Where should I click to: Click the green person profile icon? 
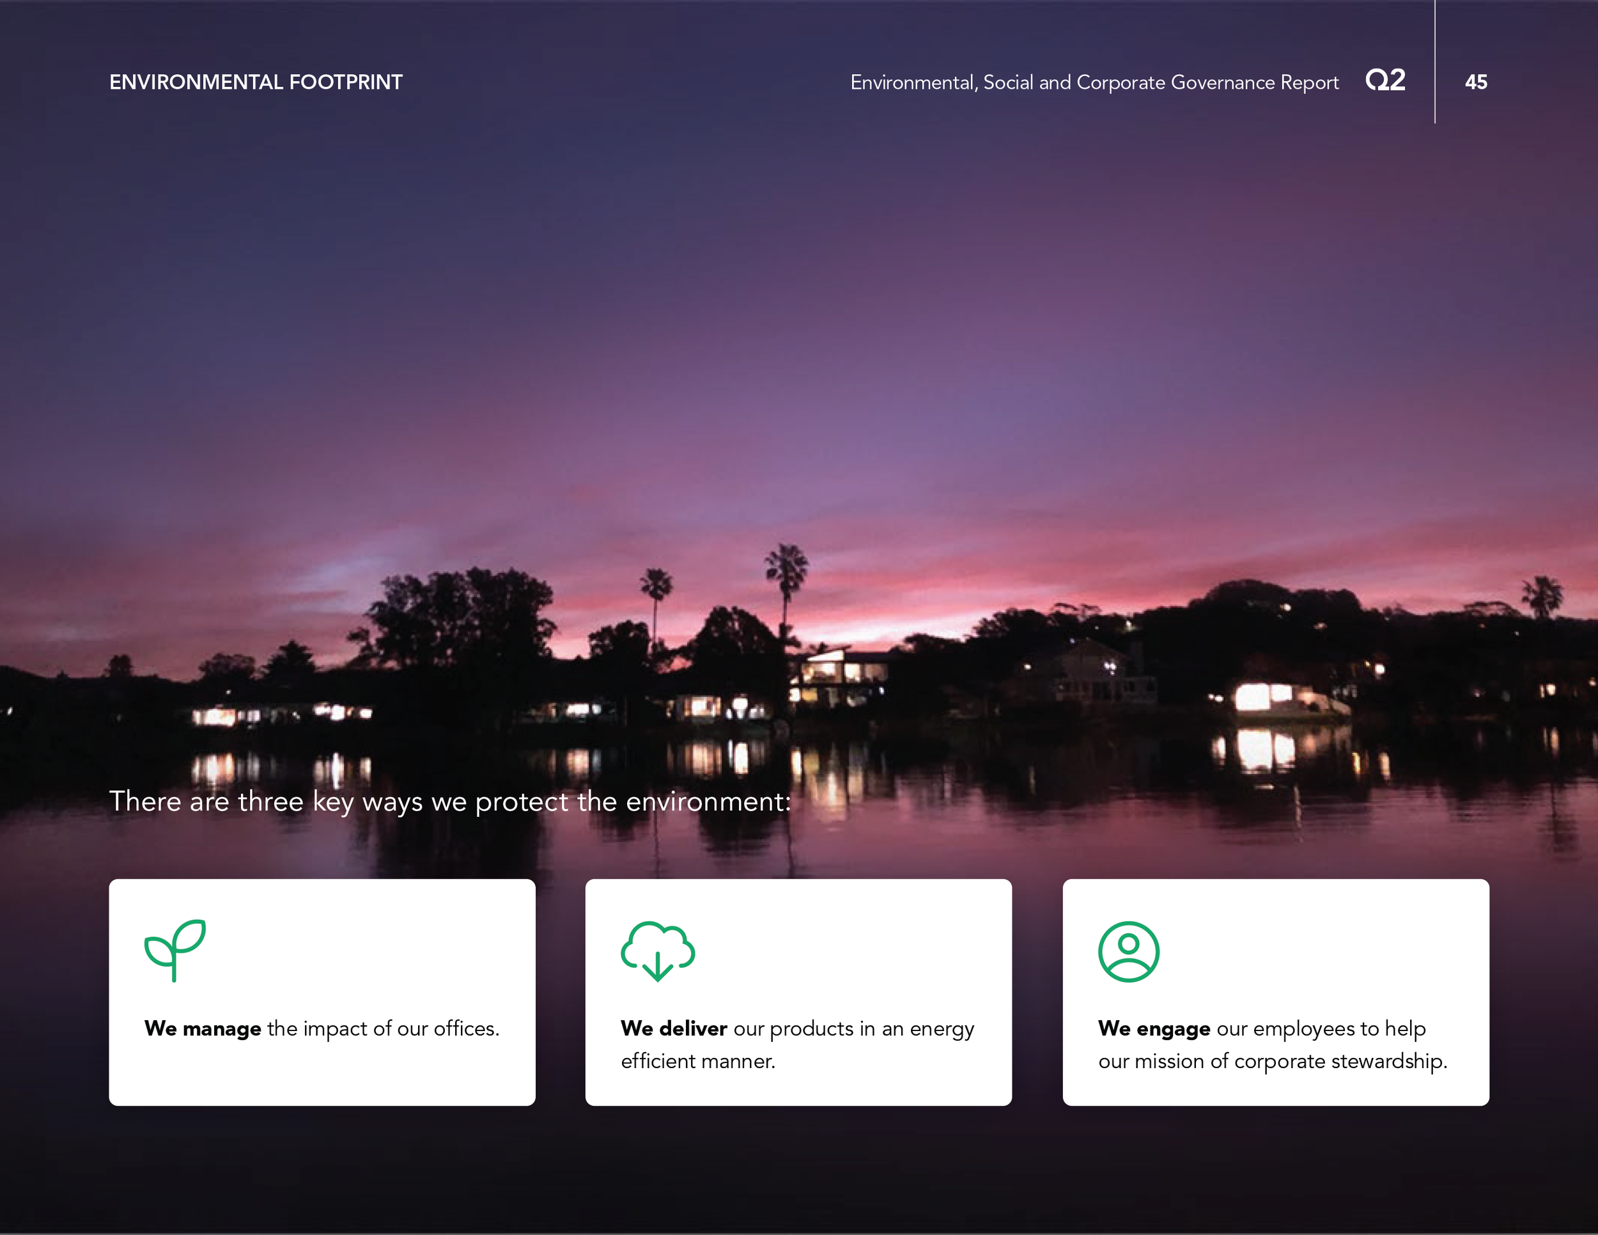pos(1128,951)
